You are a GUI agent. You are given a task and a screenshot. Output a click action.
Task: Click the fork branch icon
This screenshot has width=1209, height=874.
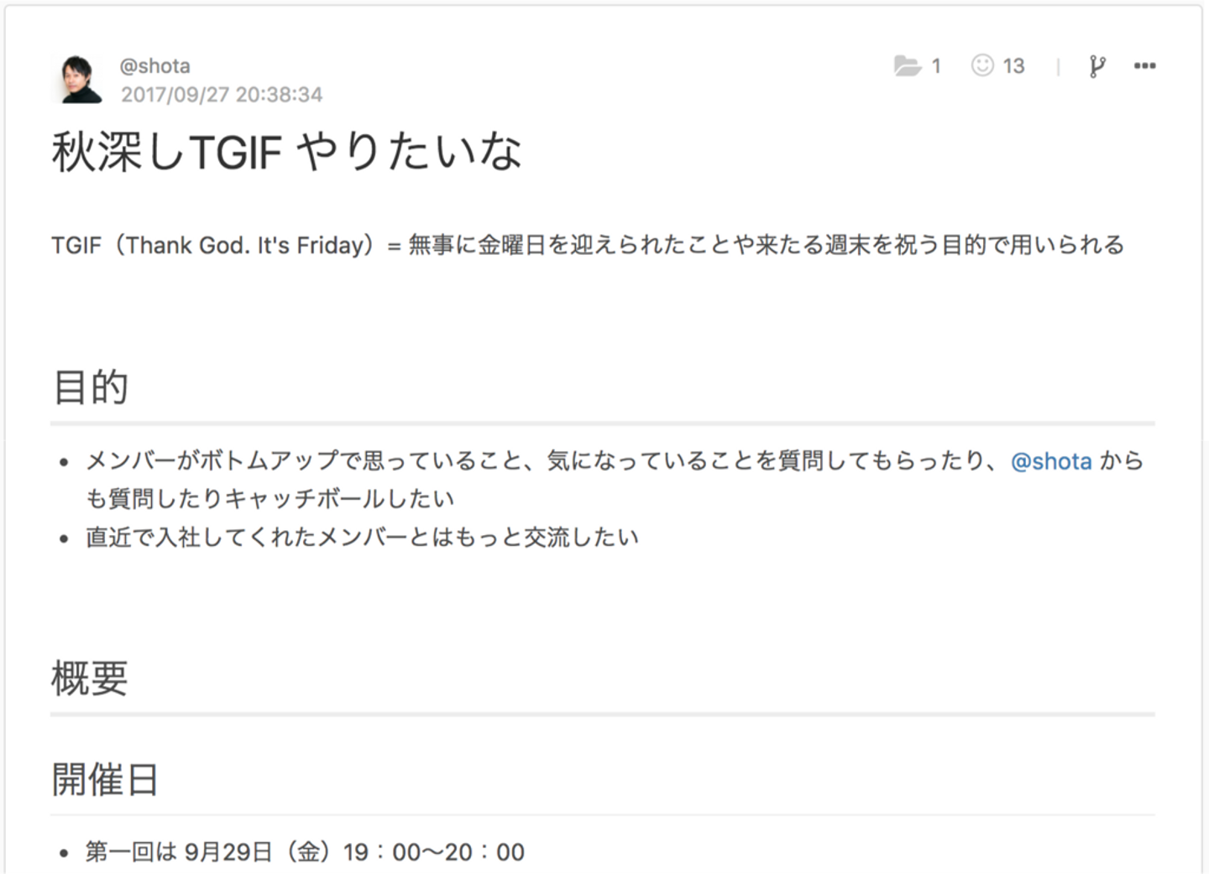coord(1096,66)
